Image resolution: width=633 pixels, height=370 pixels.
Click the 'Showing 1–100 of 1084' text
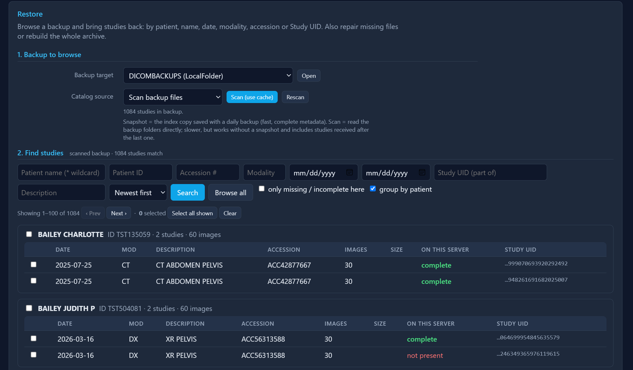click(48, 213)
